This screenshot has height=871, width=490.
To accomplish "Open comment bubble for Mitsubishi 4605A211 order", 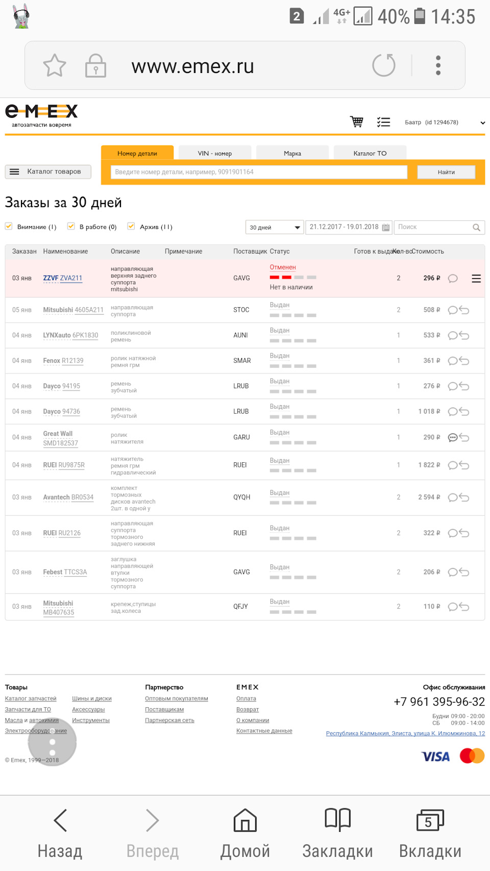I will [452, 310].
